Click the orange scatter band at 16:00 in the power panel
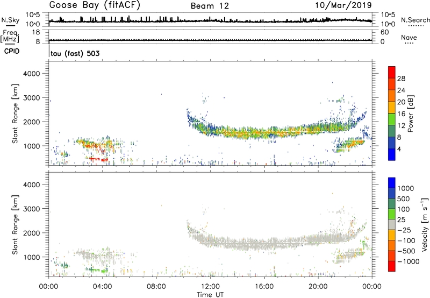430x298 pixels. pyautogui.click(x=264, y=133)
